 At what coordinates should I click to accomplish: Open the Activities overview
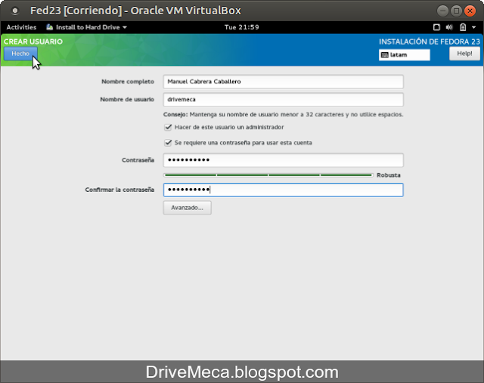point(21,27)
